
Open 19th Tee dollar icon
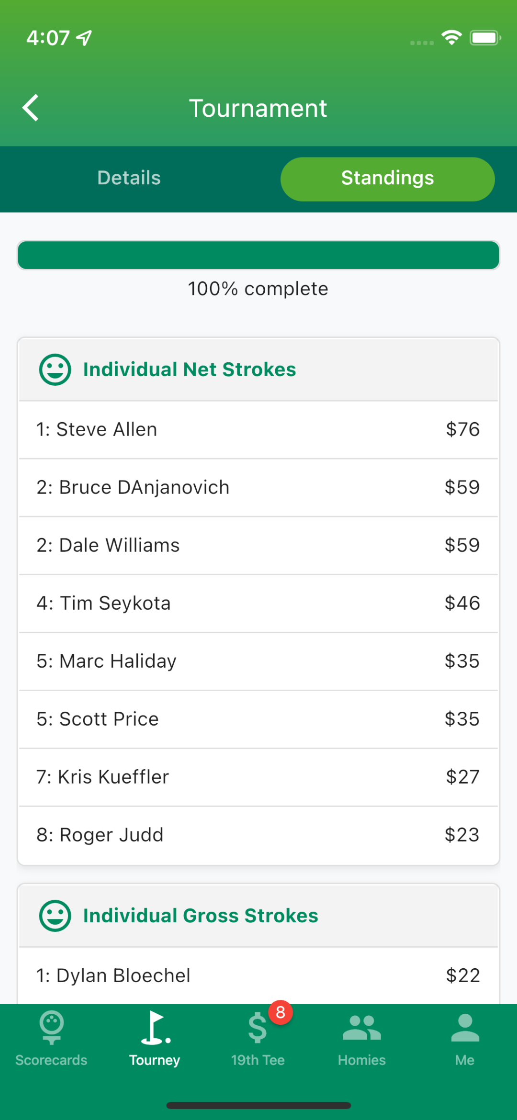[258, 1028]
